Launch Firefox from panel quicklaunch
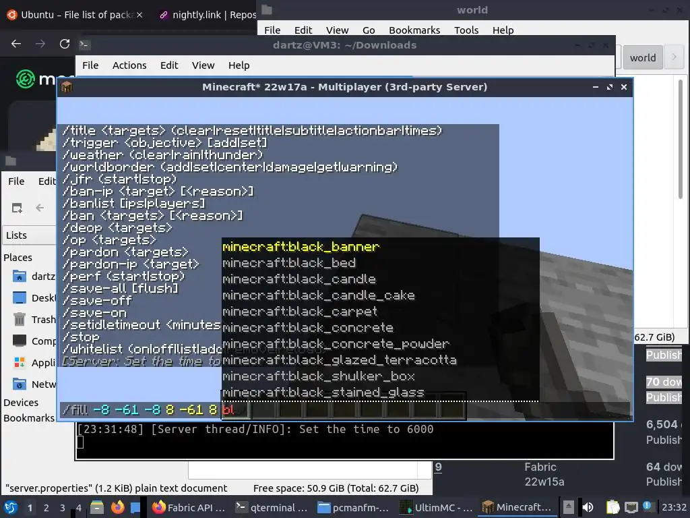 pos(117,507)
